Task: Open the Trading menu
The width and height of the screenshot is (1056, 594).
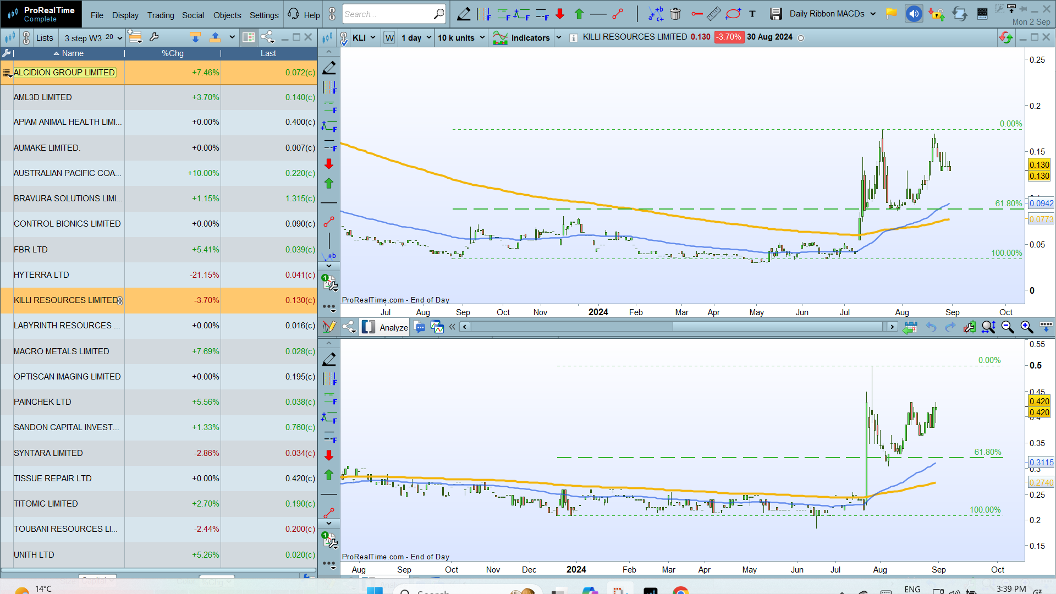Action: click(161, 15)
